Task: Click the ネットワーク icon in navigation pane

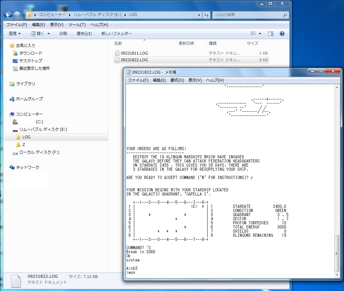Action: pos(12,168)
